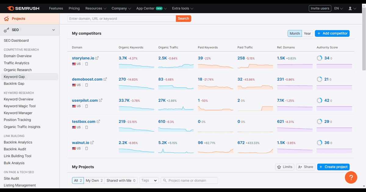Viewport: 366px width, 192px height.
Task: Open Site Audit in sidebar
Action: coord(11,179)
